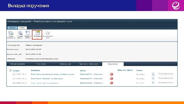The image size is (184, 104).
Task: Click creation date in first task row
Action: tap(20, 74)
